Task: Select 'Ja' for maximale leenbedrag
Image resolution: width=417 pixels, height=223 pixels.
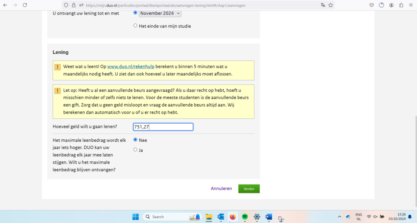Action: click(135, 150)
